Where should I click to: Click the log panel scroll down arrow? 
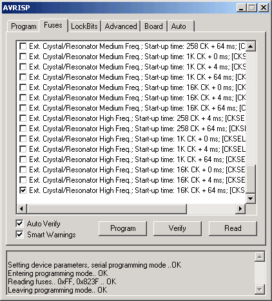coord(260,289)
